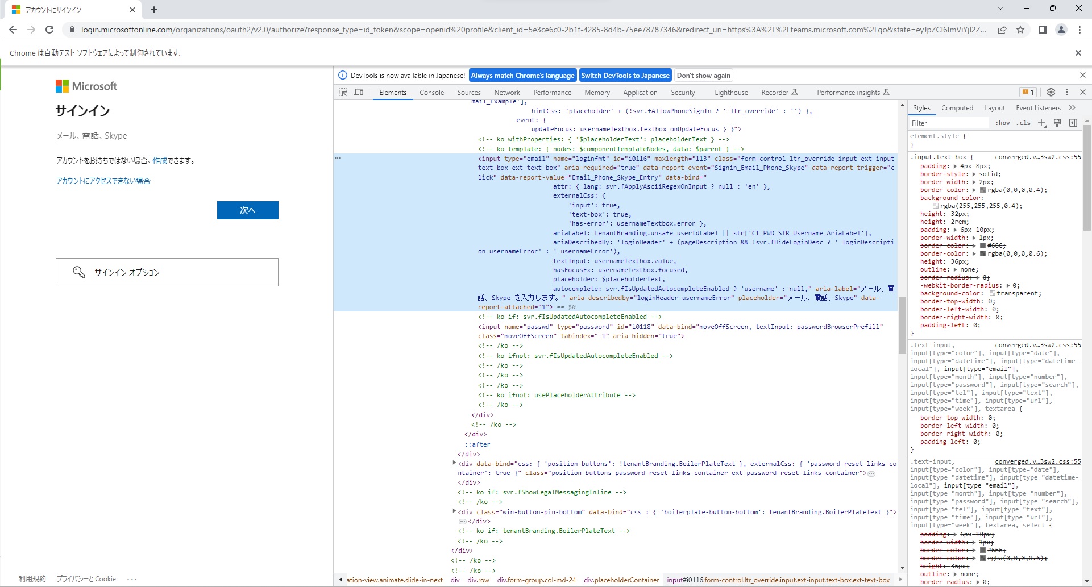Viewport: 1092px width, 587px height.
Task: Select the inspect element icon
Action: pyautogui.click(x=342, y=92)
